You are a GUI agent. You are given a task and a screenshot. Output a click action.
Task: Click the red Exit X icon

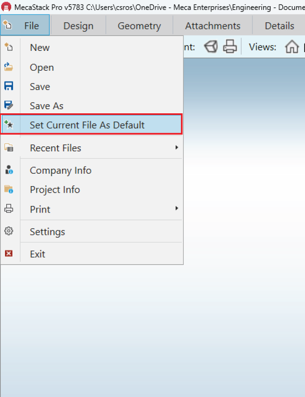[x=9, y=253]
